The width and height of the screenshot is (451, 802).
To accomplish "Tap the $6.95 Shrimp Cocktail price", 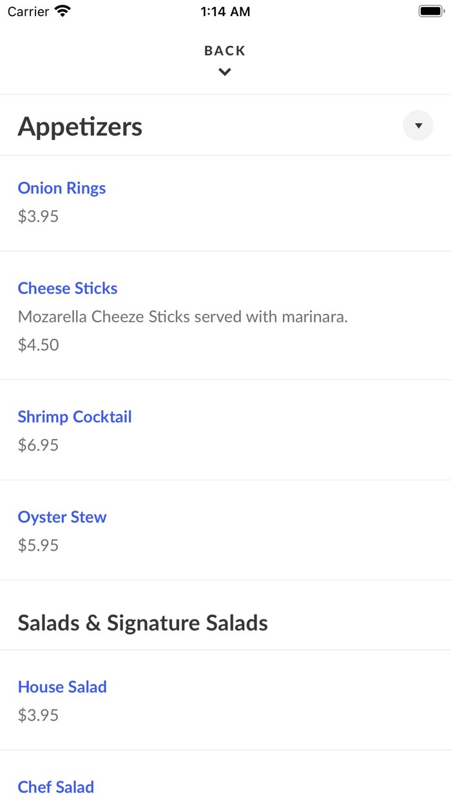I will tap(38, 445).
